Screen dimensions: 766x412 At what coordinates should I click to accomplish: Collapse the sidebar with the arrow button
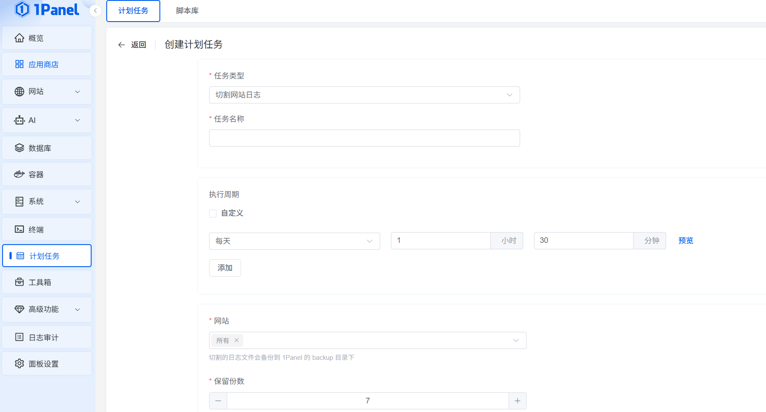pyautogui.click(x=95, y=11)
